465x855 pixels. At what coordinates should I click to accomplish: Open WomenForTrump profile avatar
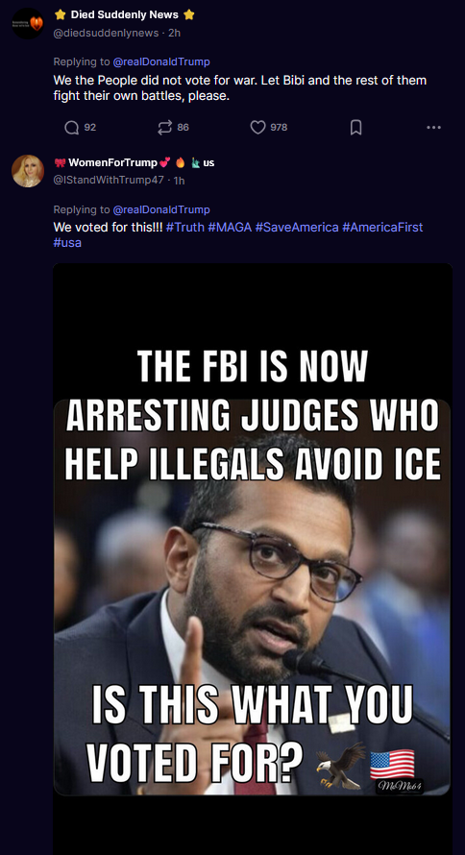click(28, 171)
